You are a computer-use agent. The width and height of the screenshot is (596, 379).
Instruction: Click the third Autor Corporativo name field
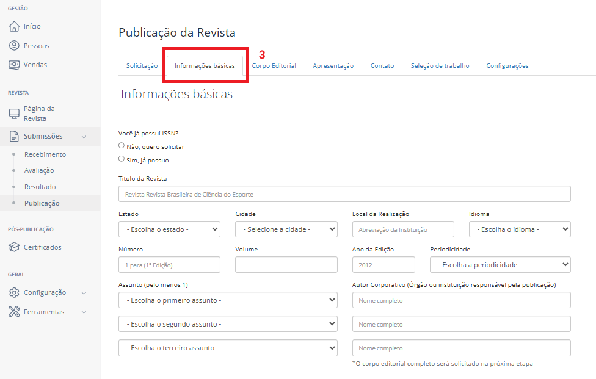[462, 348]
